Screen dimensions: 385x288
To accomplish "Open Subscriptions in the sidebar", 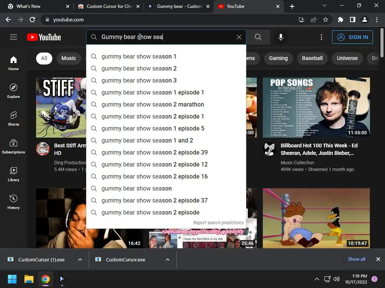I will (14, 147).
